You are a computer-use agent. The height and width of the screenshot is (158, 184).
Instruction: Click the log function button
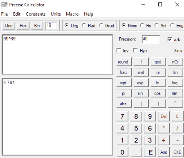coord(175,83)
